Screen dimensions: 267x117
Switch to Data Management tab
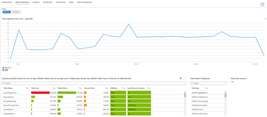[84, 2]
